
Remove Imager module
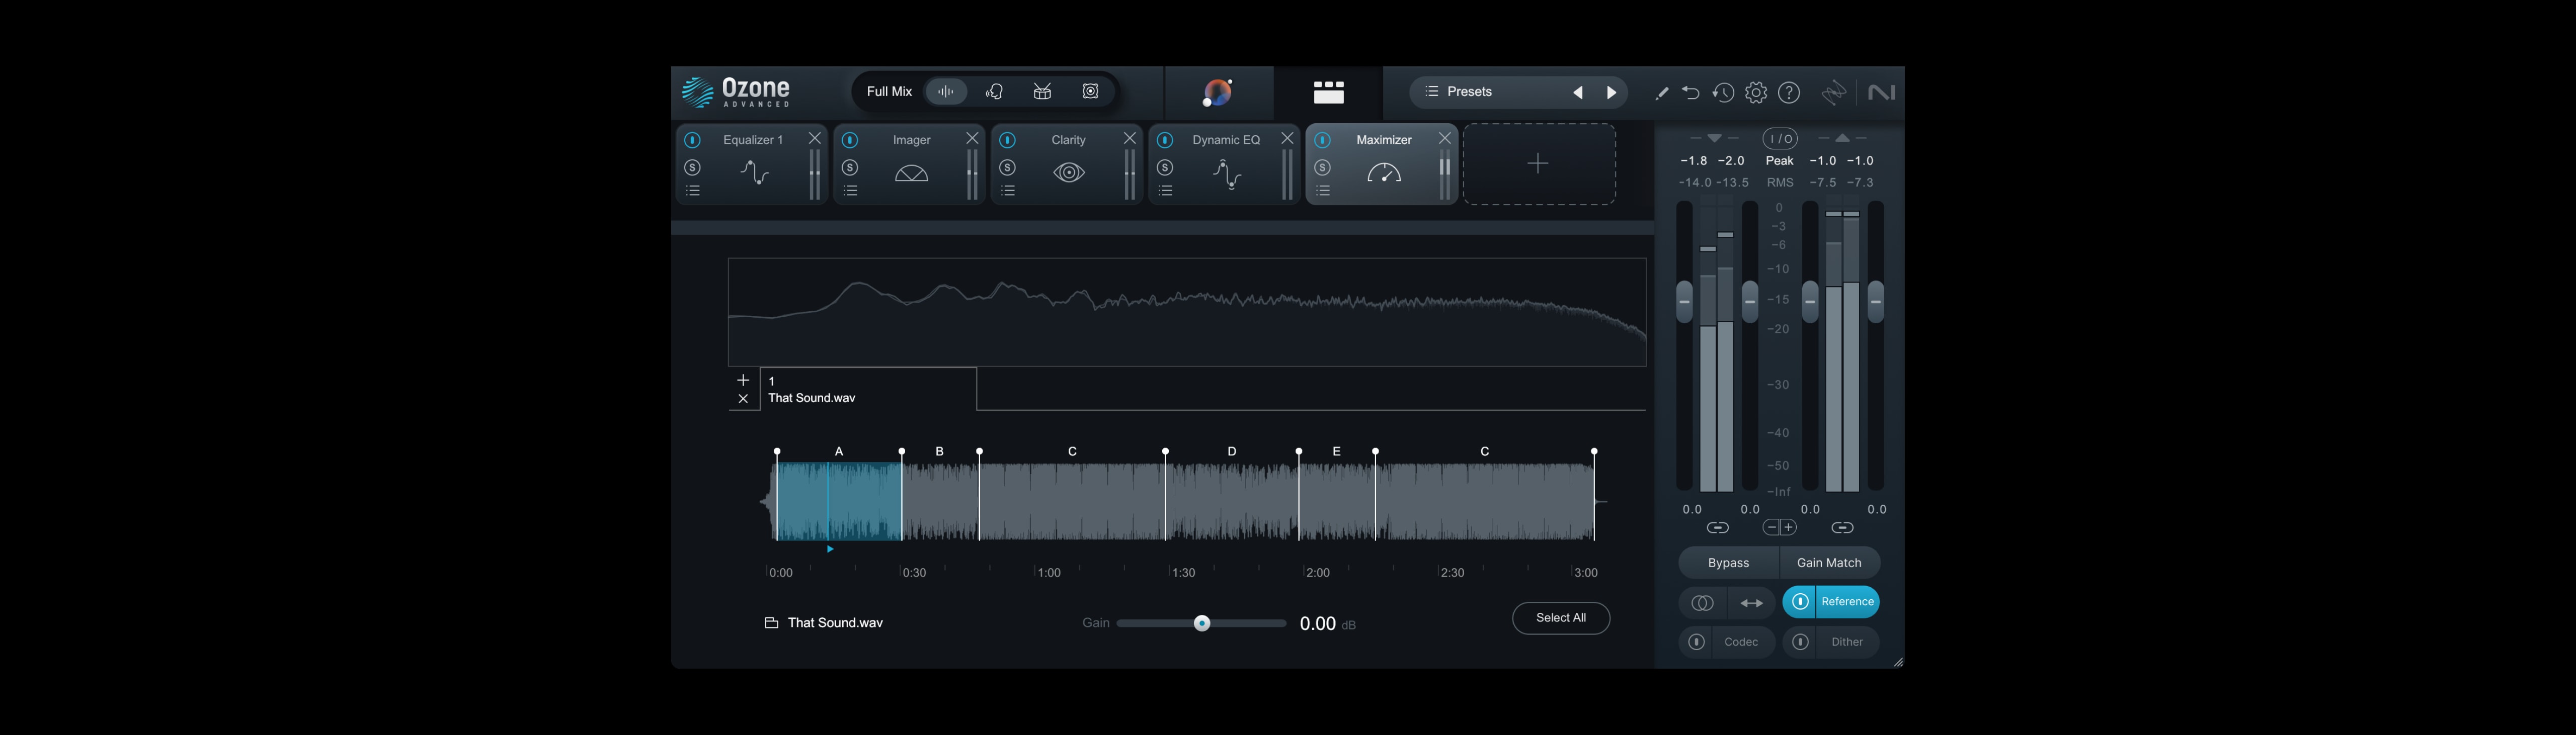(x=972, y=139)
